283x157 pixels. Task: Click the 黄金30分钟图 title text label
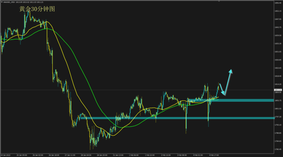37,9
